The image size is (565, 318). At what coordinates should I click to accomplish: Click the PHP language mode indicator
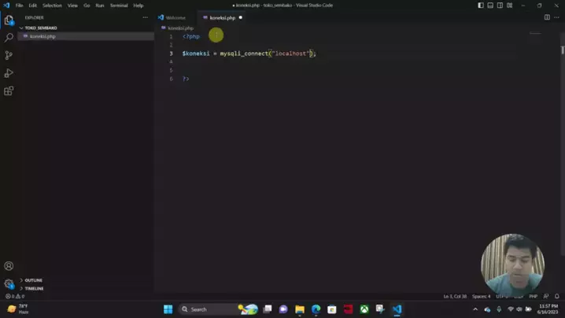(x=533, y=297)
